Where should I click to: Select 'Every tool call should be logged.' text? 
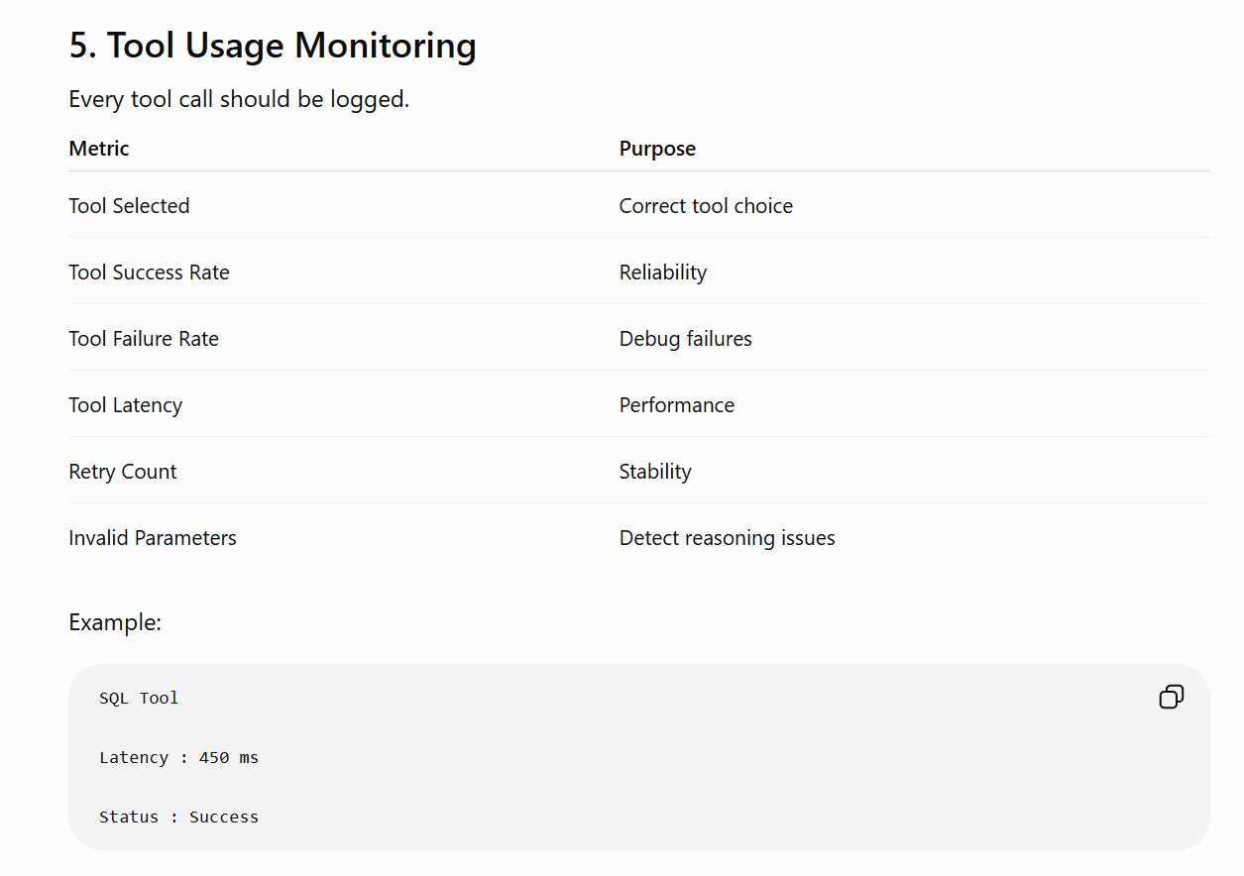click(x=239, y=99)
